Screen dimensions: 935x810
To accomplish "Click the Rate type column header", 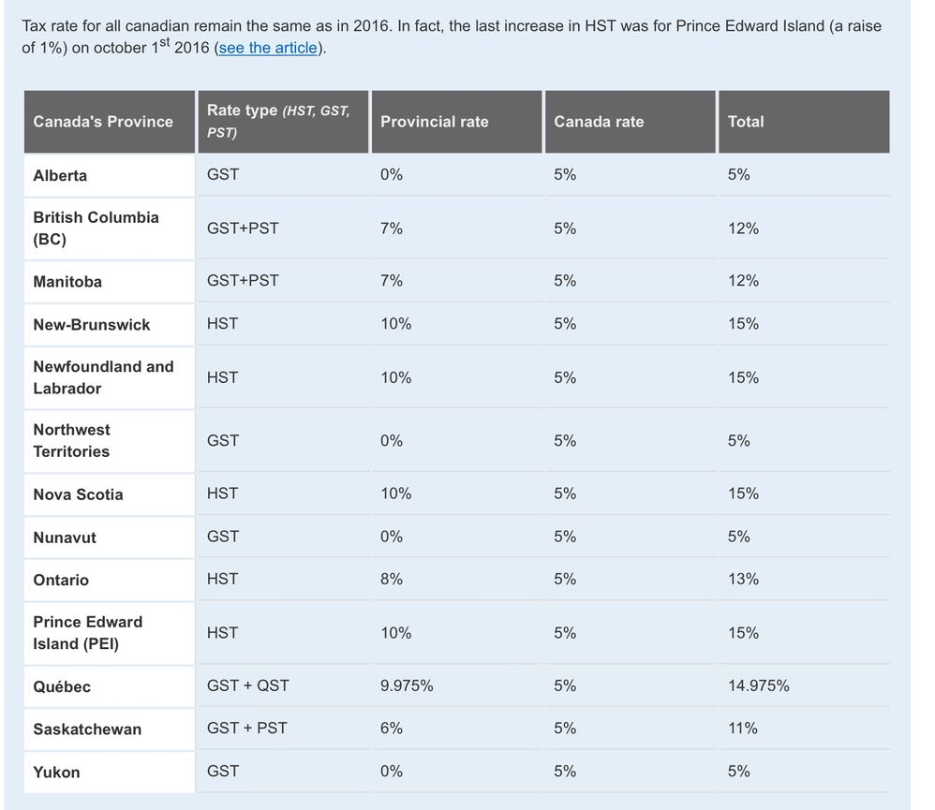I will [278, 122].
